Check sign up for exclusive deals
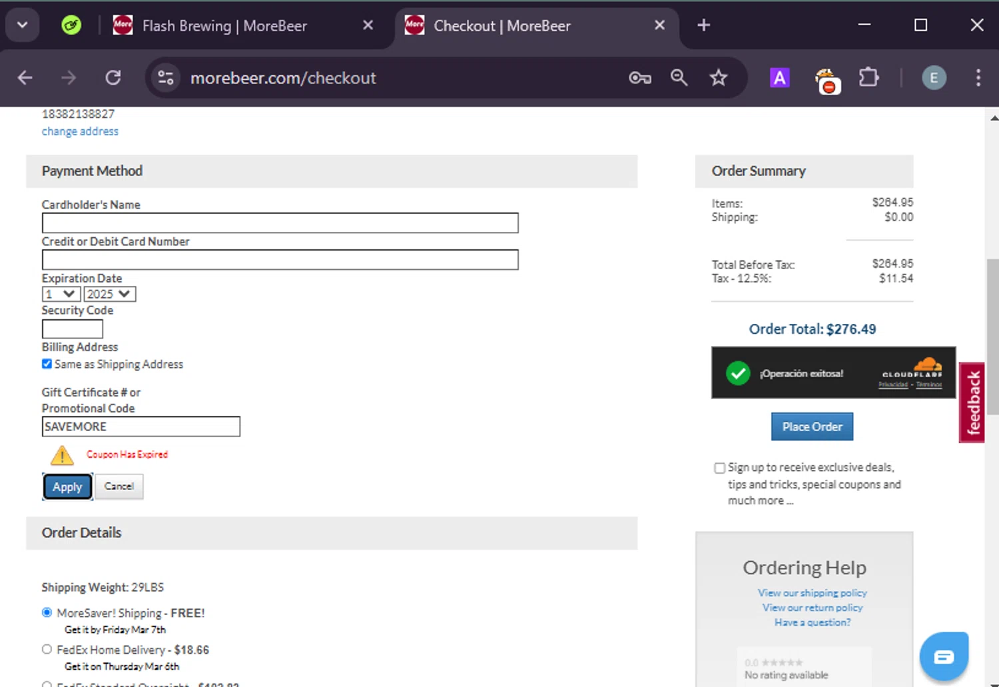 719,468
